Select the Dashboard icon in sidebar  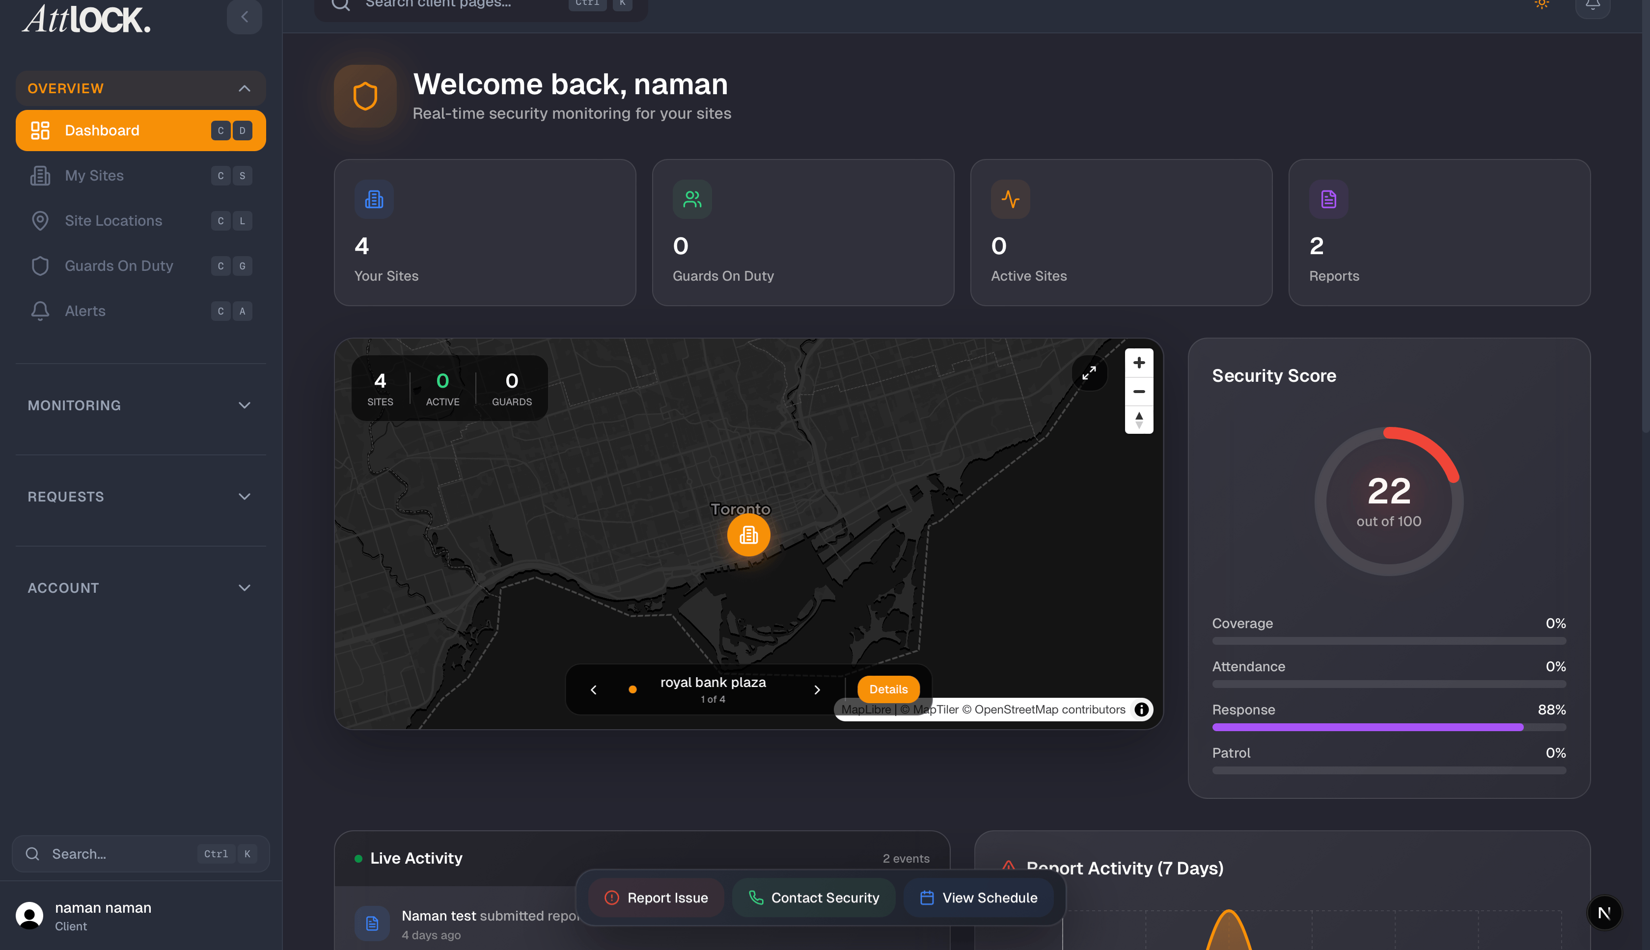(x=40, y=131)
